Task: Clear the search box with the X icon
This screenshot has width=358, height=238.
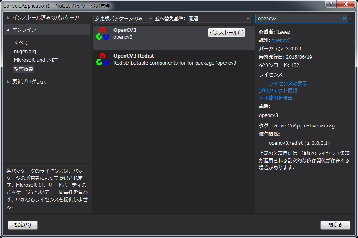Action: click(x=344, y=19)
